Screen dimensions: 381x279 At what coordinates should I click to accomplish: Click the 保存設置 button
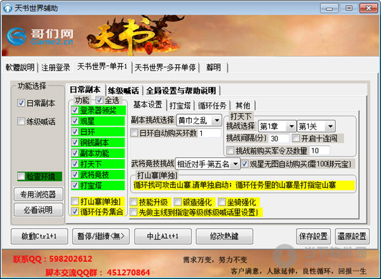coord(313,236)
